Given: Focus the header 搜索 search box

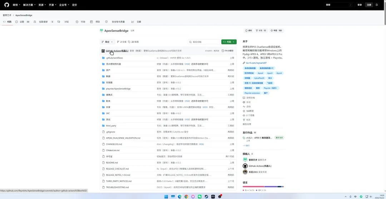Looking at the screenshot, I should click(340, 5).
